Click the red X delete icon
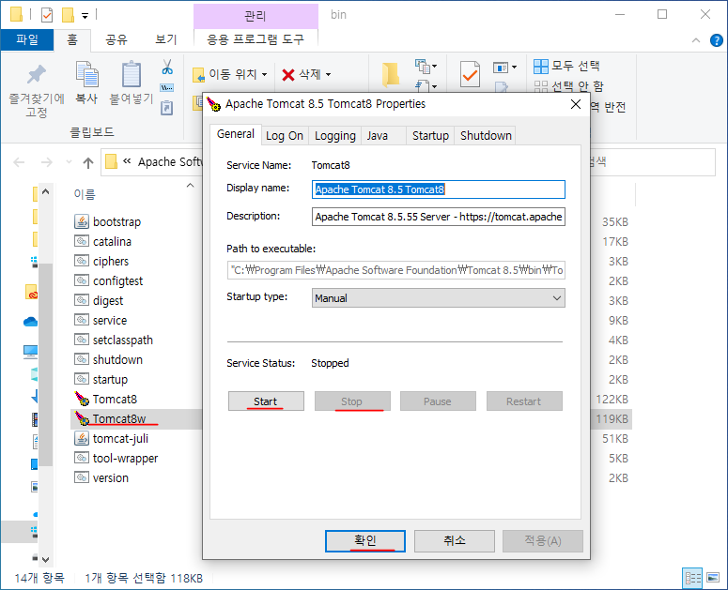 point(288,75)
